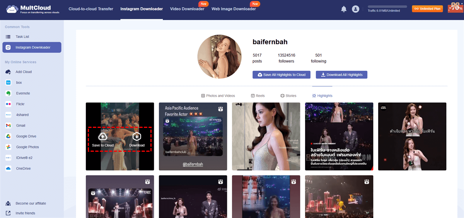Click the Instagram Downloader sidebar icon
Image resolution: width=464 pixels, height=218 pixels.
[x=8, y=47]
